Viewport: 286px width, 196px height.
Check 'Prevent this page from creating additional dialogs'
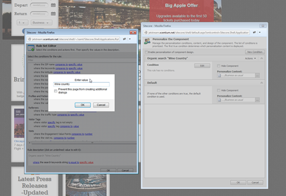(56, 91)
